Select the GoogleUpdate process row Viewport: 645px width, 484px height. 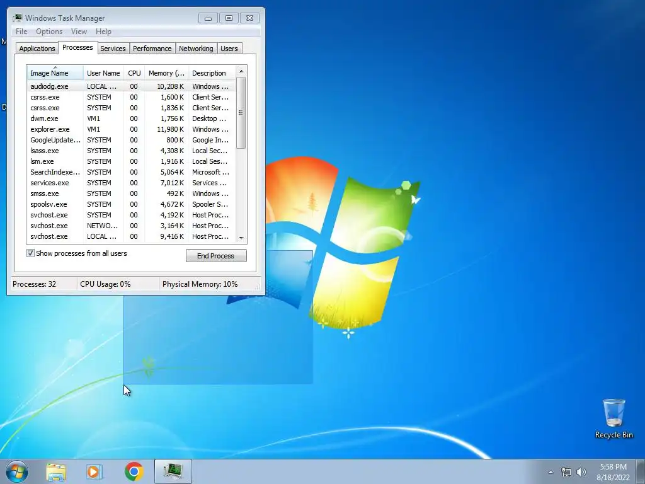[x=131, y=140]
